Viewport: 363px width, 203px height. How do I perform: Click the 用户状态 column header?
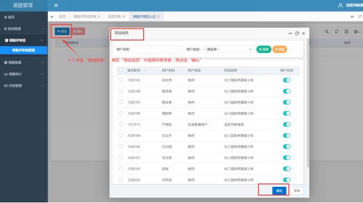(x=286, y=70)
